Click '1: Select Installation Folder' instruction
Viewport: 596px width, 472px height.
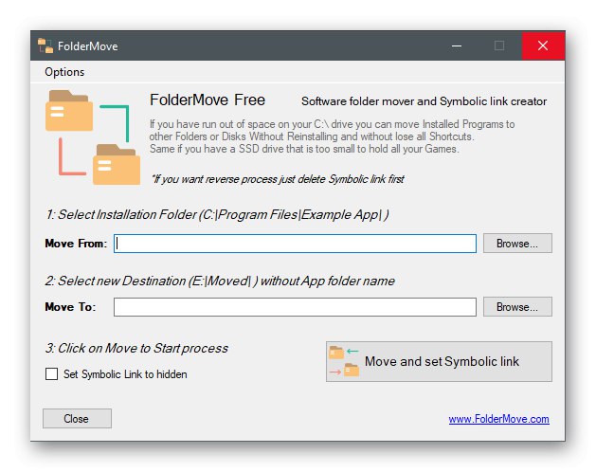[217, 215]
